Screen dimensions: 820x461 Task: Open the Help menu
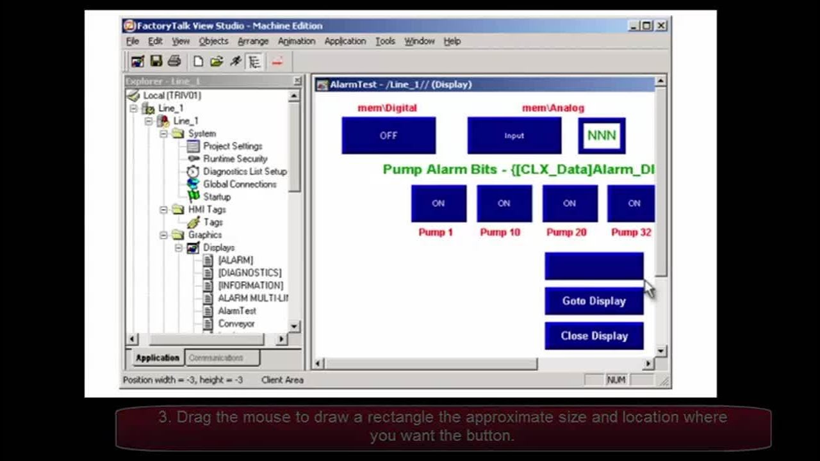[x=452, y=41]
